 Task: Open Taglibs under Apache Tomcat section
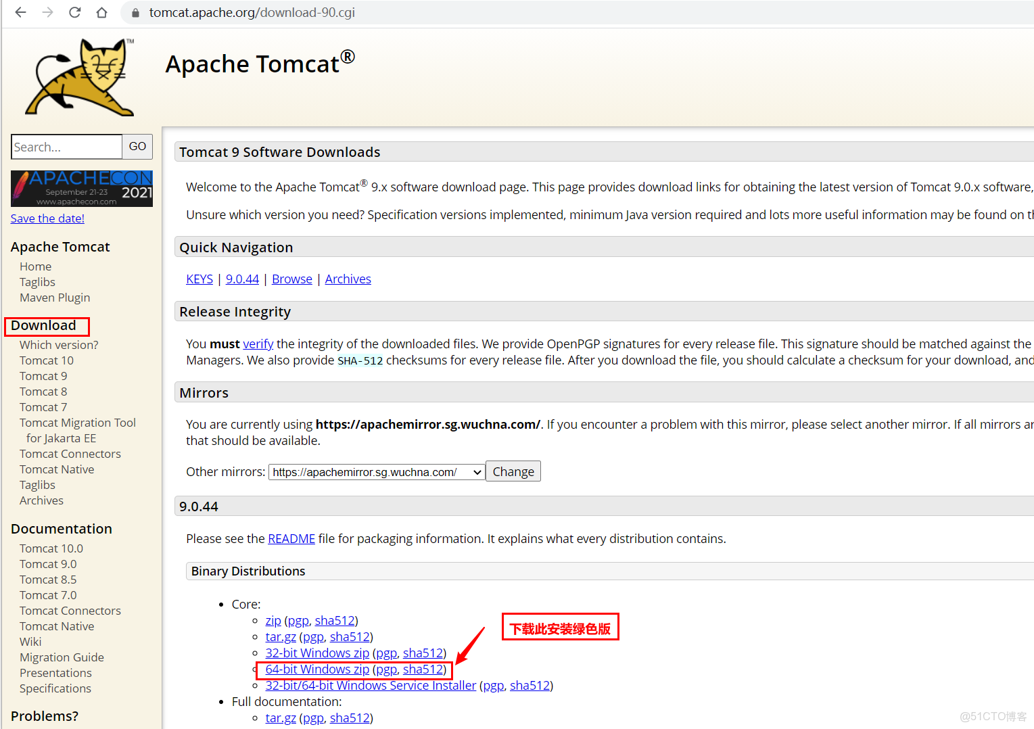point(37,282)
